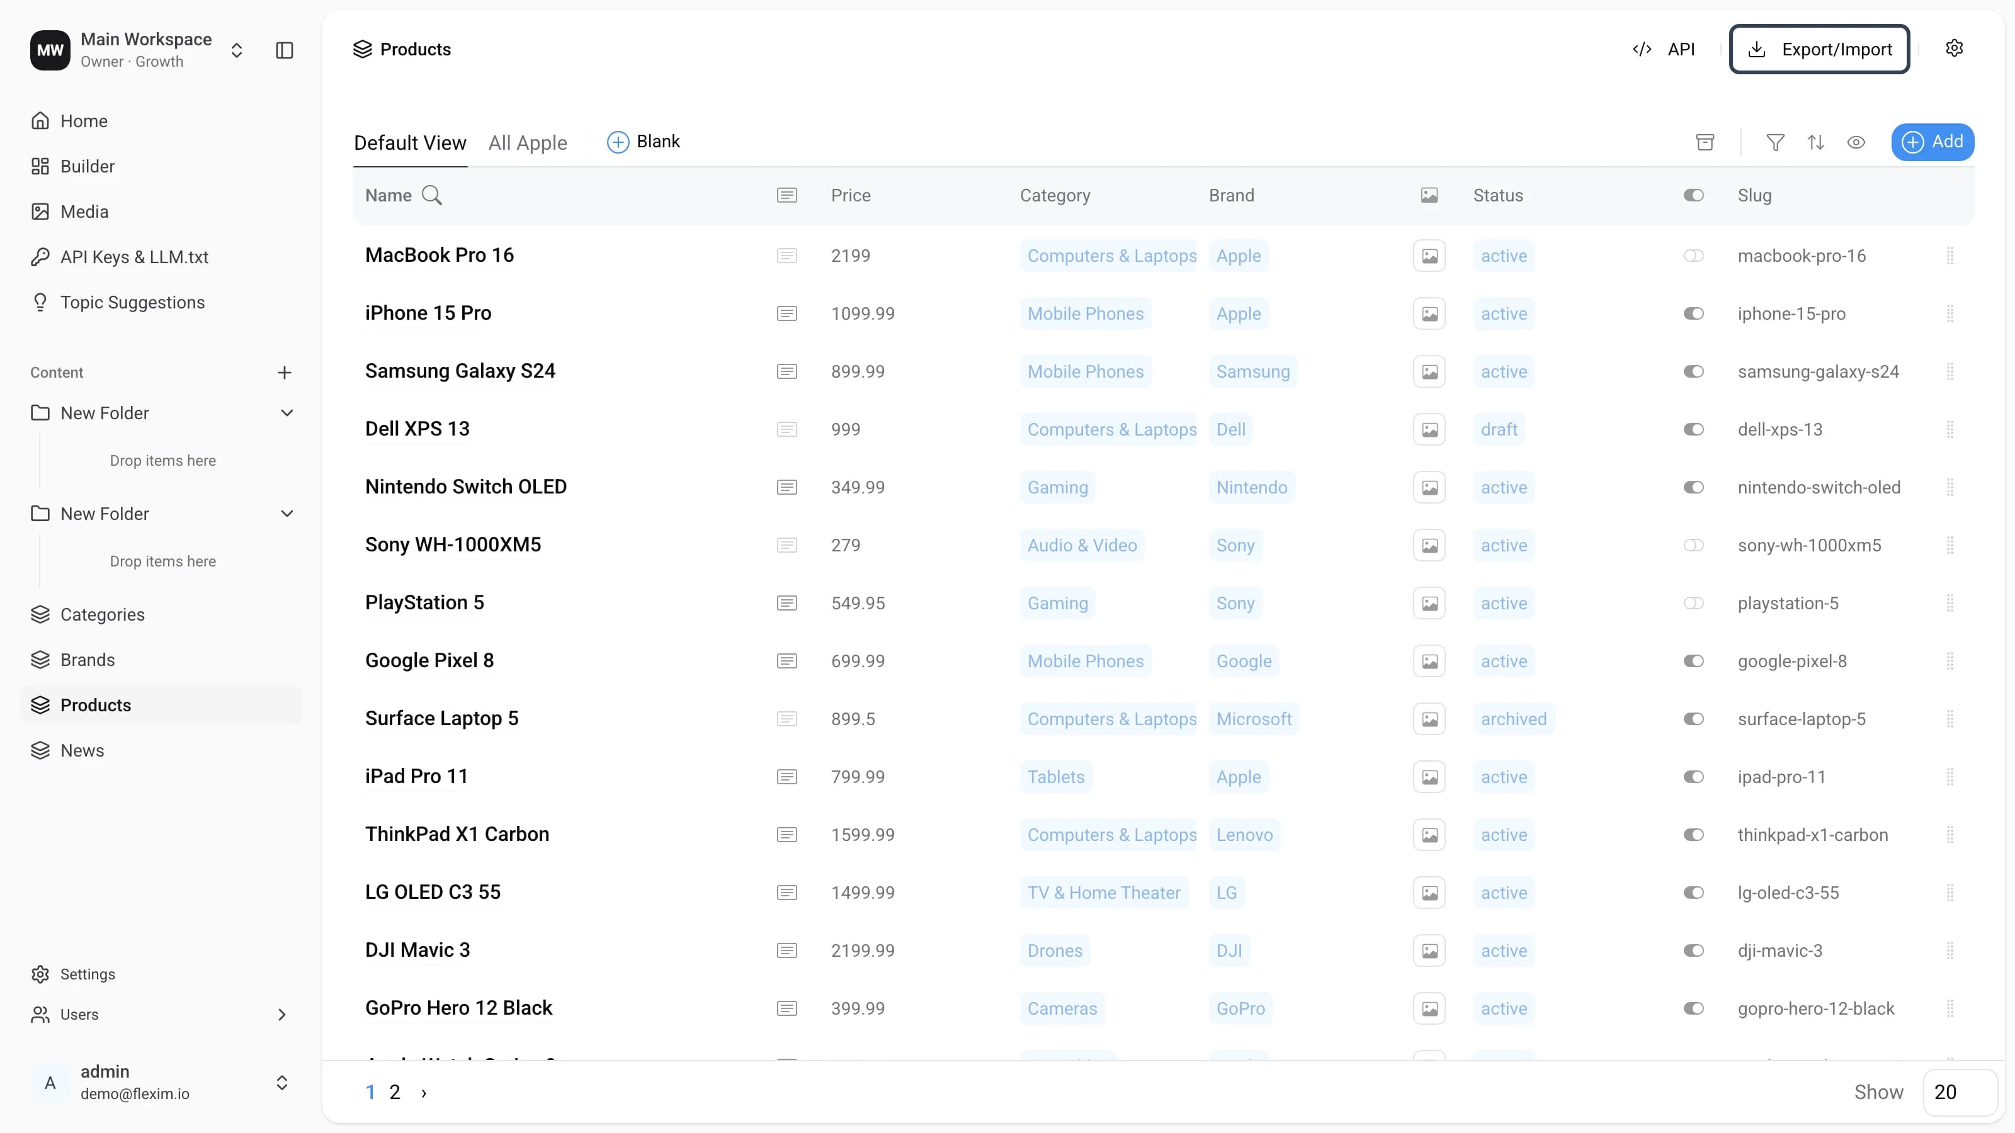The image size is (2015, 1133).
Task: Toggle the switch for Dell XPS 13
Action: point(1693,429)
